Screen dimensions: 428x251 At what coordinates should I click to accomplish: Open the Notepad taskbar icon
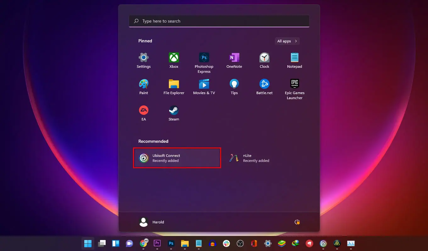[x=199, y=243]
